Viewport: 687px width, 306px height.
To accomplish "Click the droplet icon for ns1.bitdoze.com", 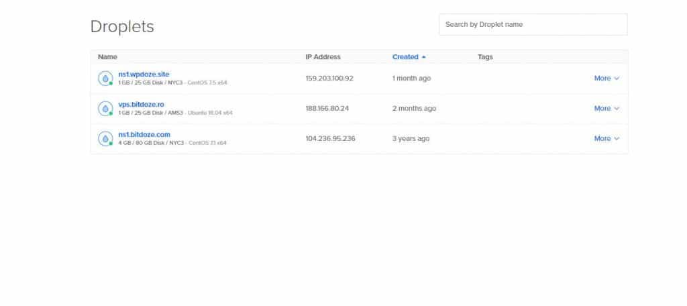I will (x=105, y=138).
